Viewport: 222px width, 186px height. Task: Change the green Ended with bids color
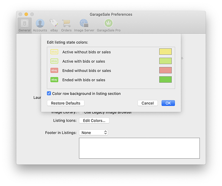(x=165, y=80)
